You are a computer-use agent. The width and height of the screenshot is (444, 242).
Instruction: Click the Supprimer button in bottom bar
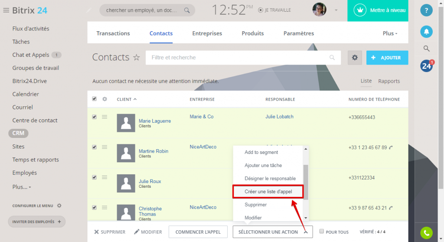pos(110,232)
